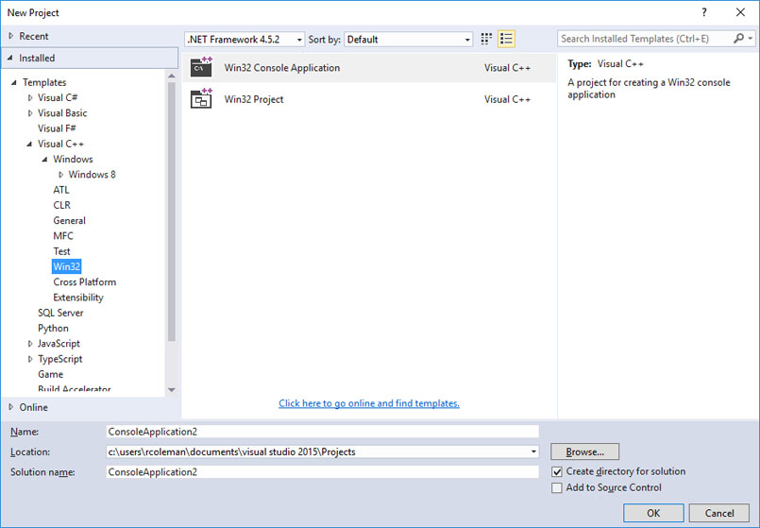This screenshot has height=528, width=760.
Task: Select SQL Server in the tree
Action: click(60, 313)
